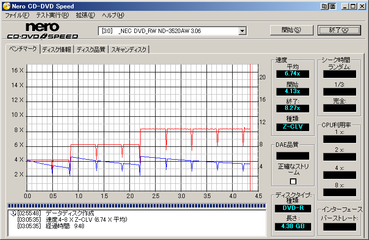Switch to the ディスク情報 tab
369x240 pixels.
pyautogui.click(x=56, y=49)
